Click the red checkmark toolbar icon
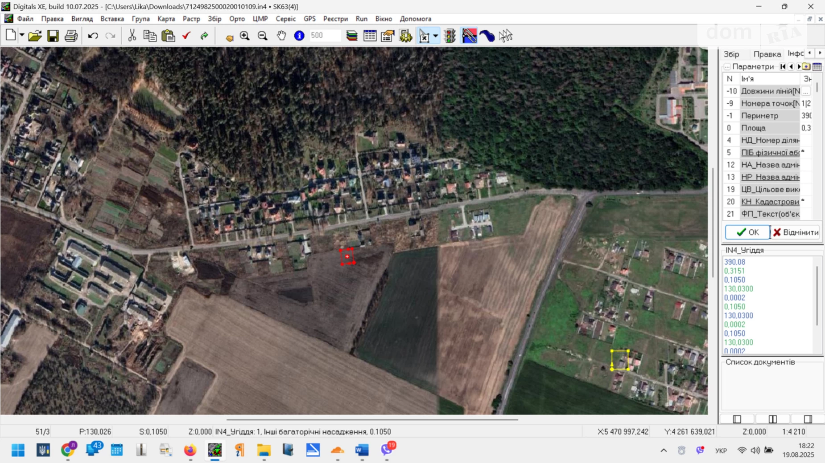 [x=186, y=36]
